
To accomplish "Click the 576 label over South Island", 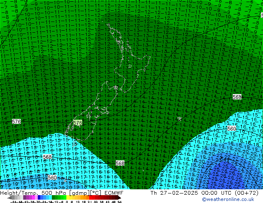I will click(x=78, y=123).
